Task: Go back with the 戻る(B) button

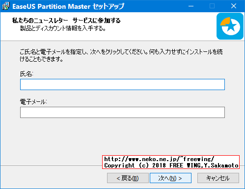Action: coord(128,178)
